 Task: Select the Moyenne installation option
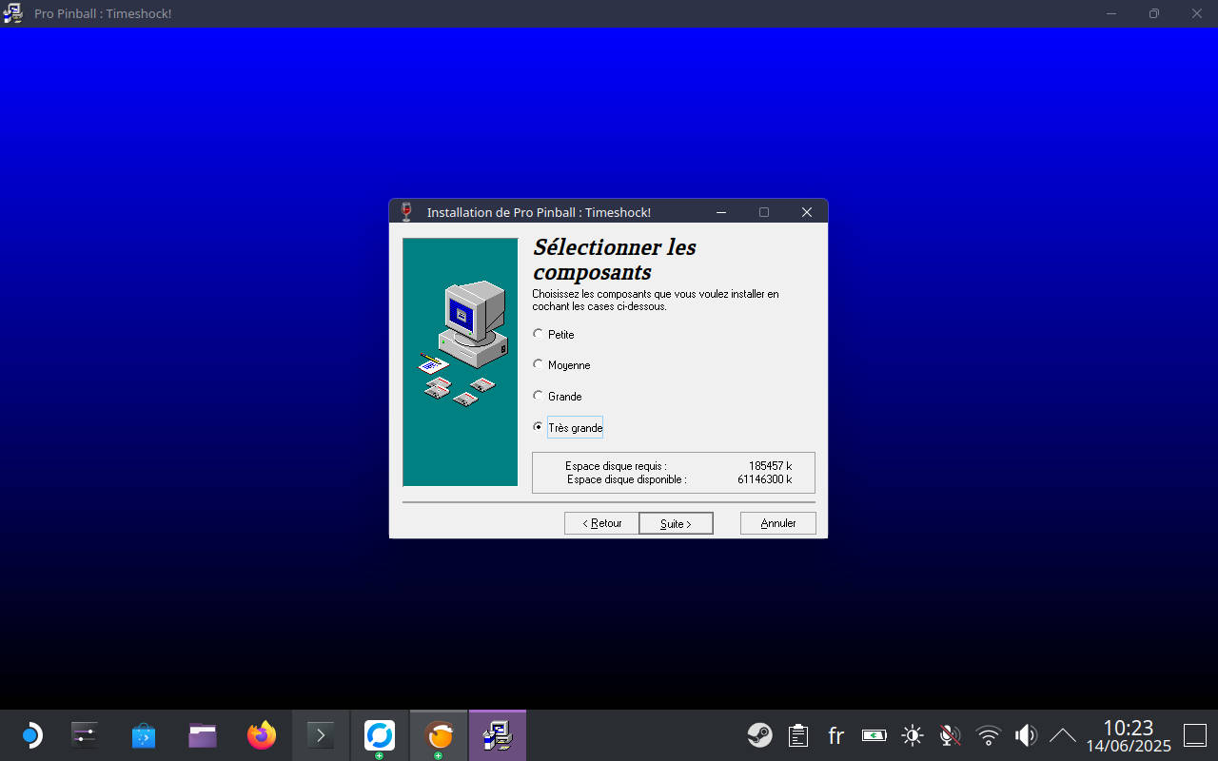[561, 365]
